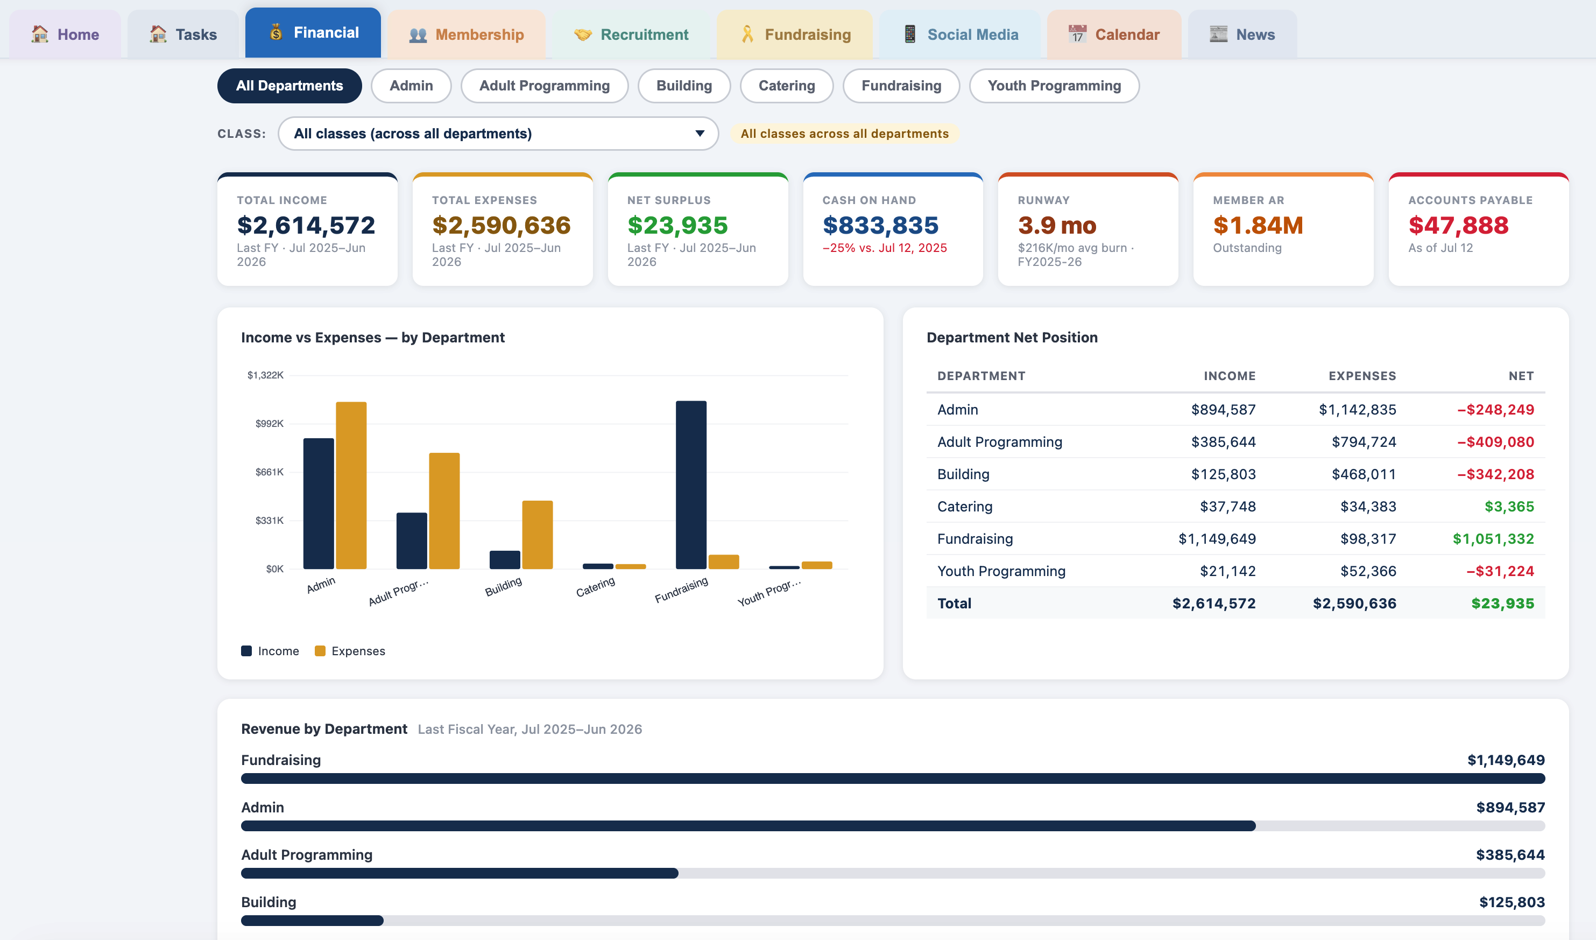Open the Calendar tab

tap(1114, 34)
